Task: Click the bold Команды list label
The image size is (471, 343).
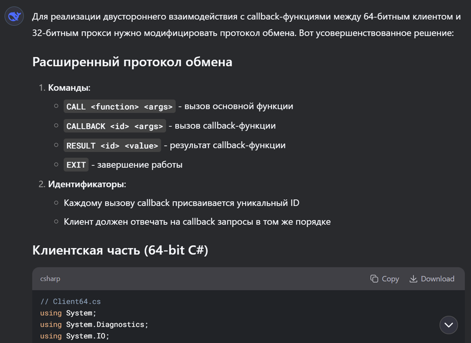Action: (69, 87)
